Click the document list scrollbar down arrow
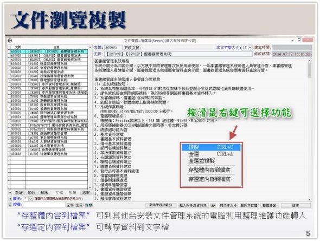 point(90,187)
